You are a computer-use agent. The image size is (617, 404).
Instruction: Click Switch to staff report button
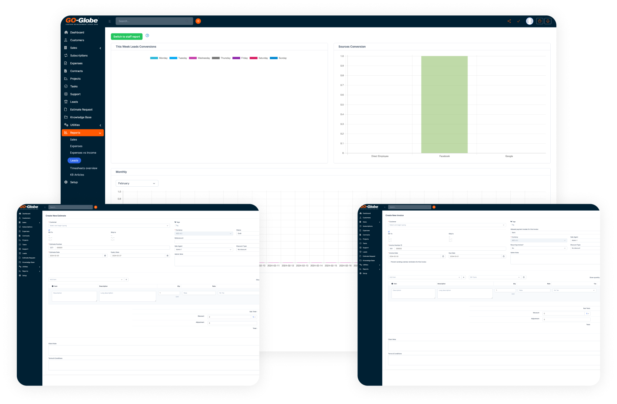point(127,37)
